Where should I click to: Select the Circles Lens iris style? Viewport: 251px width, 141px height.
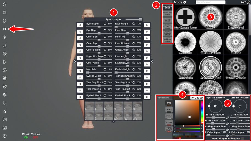click(211, 43)
